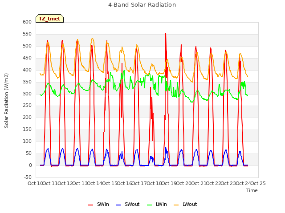Click the 250 y-axis tick label
This screenshot has width=285, height=213.
coord(27,106)
